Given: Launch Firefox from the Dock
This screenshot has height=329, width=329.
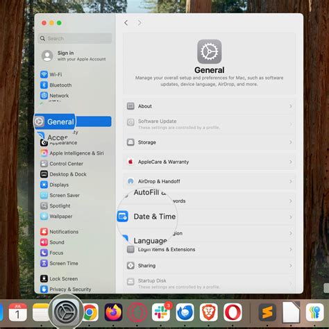Looking at the screenshot, I should (113, 312).
